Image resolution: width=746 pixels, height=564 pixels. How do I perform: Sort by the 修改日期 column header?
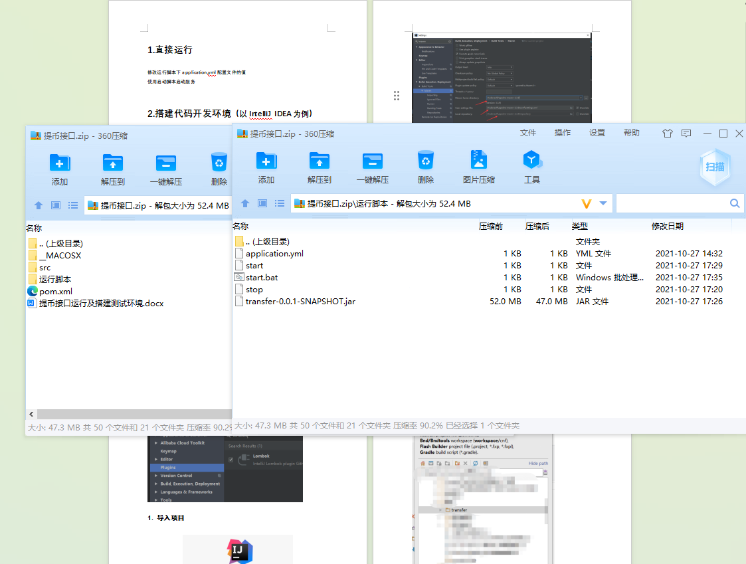pos(667,227)
